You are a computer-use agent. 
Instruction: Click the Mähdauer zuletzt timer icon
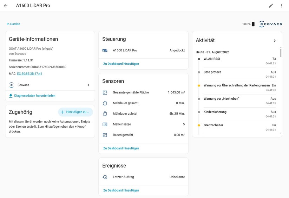pos(105,114)
